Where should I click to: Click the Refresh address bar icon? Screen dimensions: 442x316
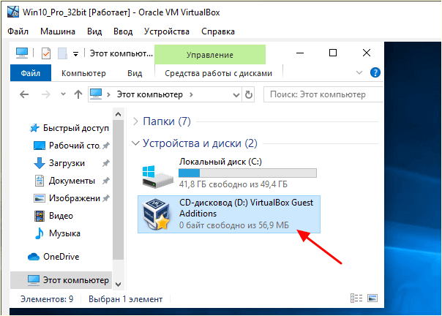[248, 94]
